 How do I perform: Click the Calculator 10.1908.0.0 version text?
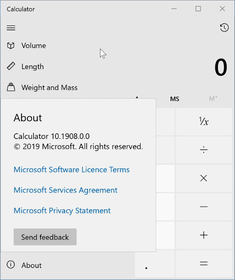coord(52,136)
